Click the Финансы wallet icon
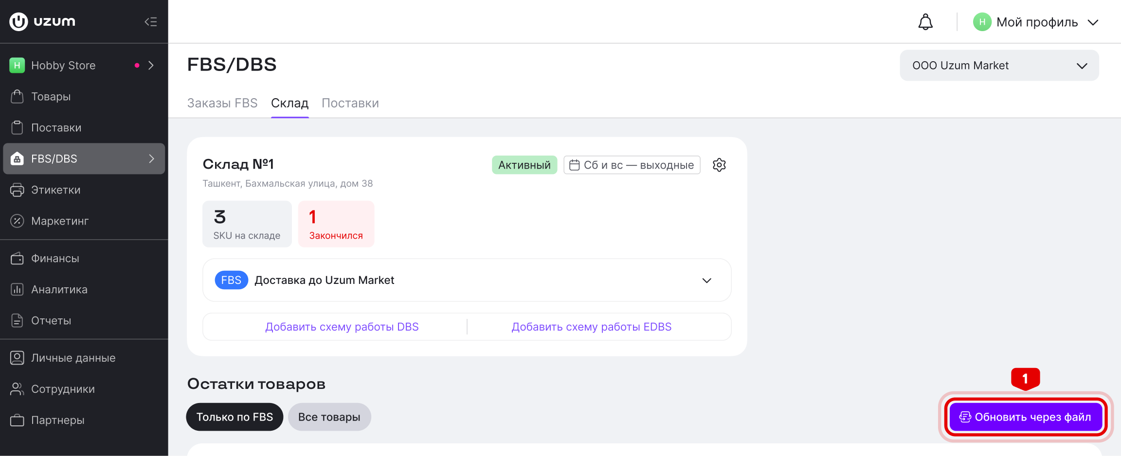The width and height of the screenshot is (1121, 456). click(x=17, y=258)
